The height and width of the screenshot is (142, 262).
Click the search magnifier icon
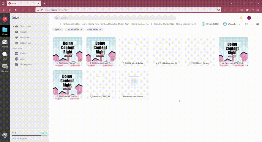[57, 18]
